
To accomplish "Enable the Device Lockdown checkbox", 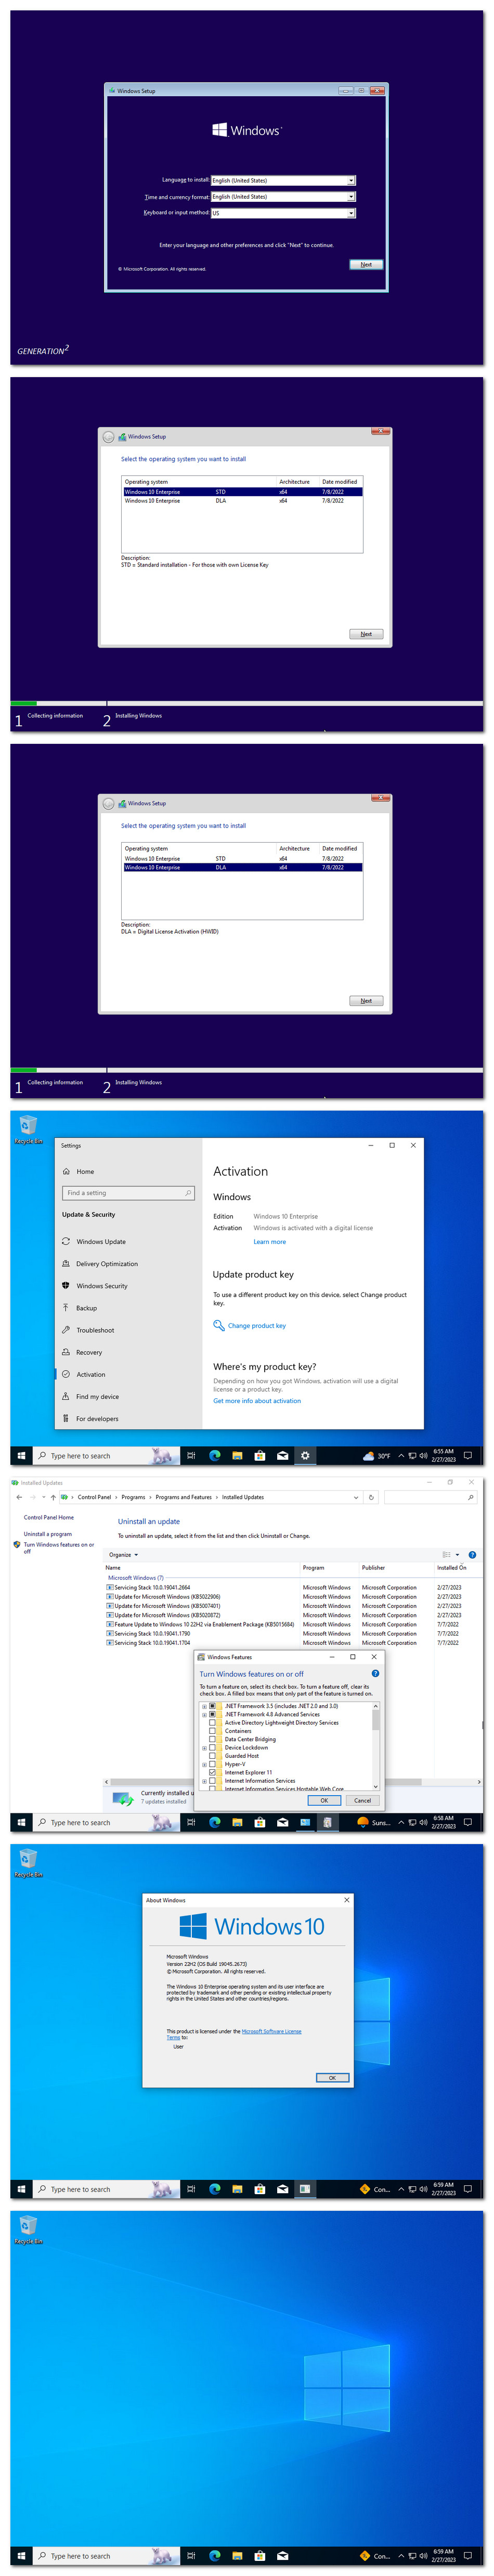I will [x=212, y=1748].
